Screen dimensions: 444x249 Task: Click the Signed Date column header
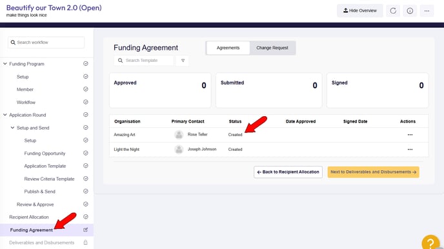[355, 121]
